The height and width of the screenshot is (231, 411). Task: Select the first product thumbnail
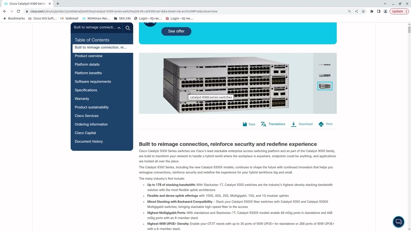tap(325, 65)
